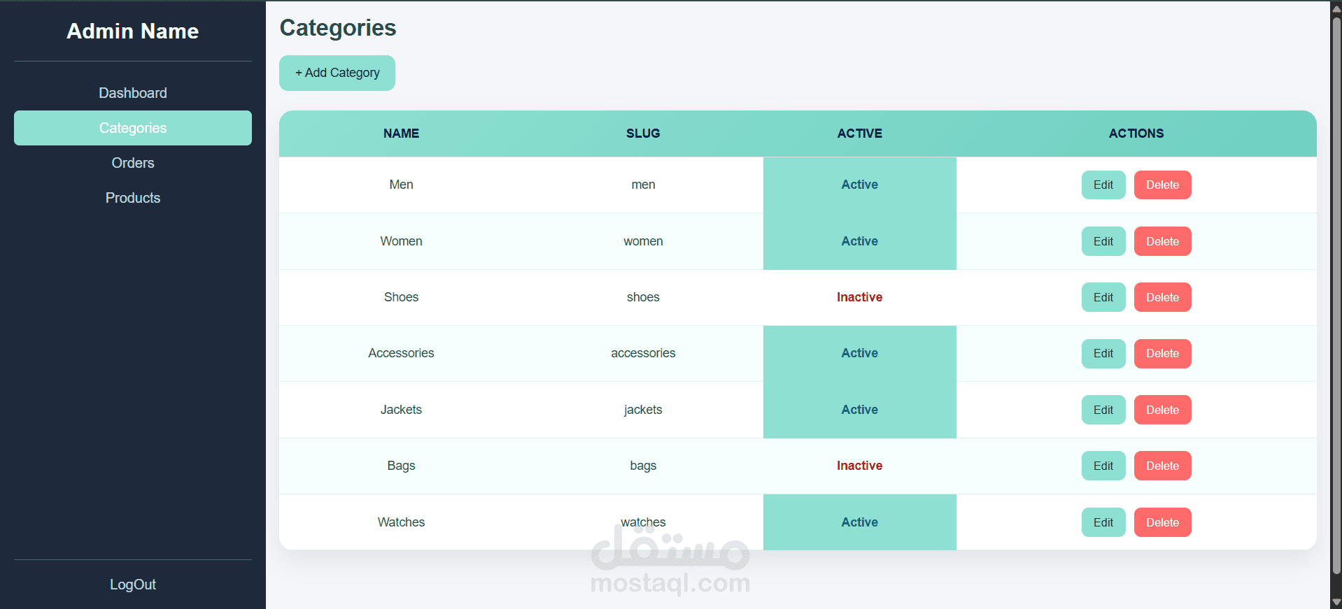Edit the Bags category
The height and width of the screenshot is (609, 1342).
point(1103,466)
